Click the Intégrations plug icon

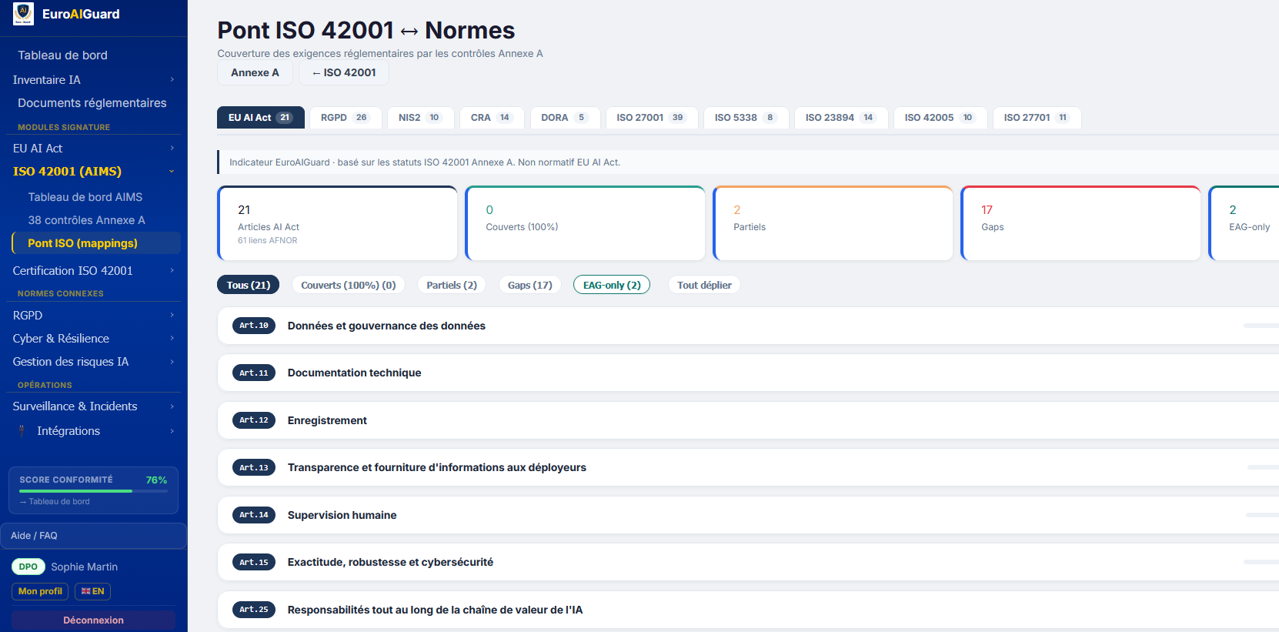(22, 431)
